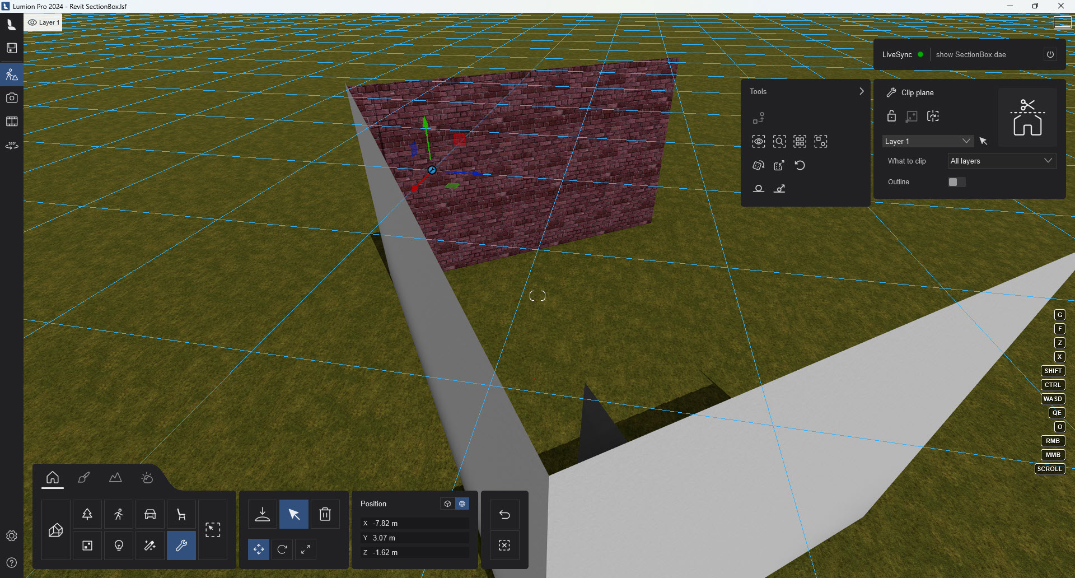The height and width of the screenshot is (578, 1075).
Task: Select the Move object tool
Action: tap(259, 549)
